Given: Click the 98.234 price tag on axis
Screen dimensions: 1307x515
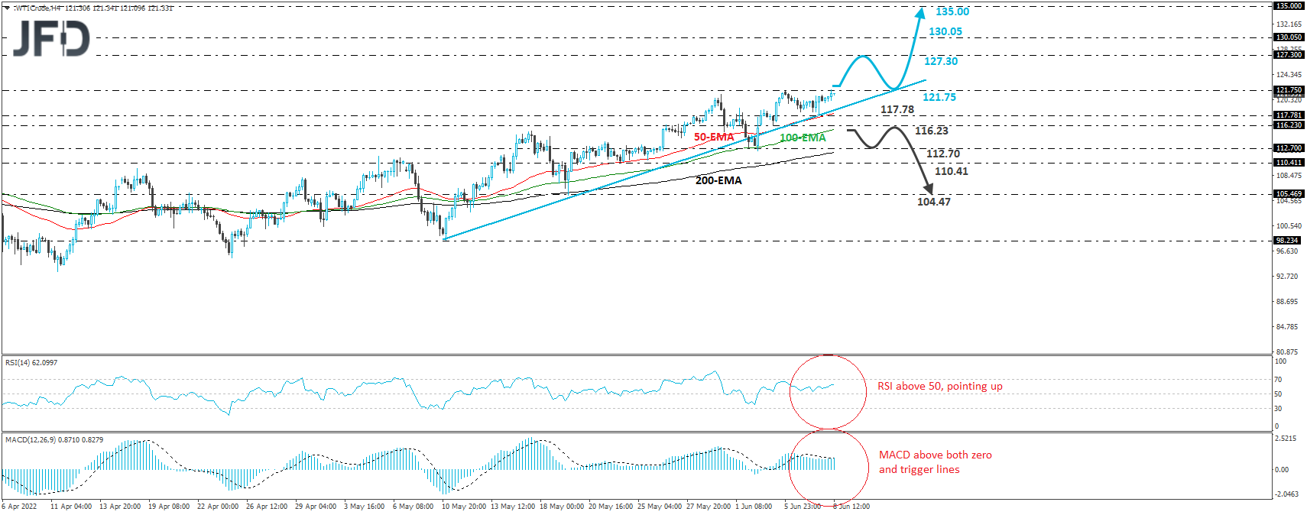Looking at the screenshot, I should [x=1287, y=241].
